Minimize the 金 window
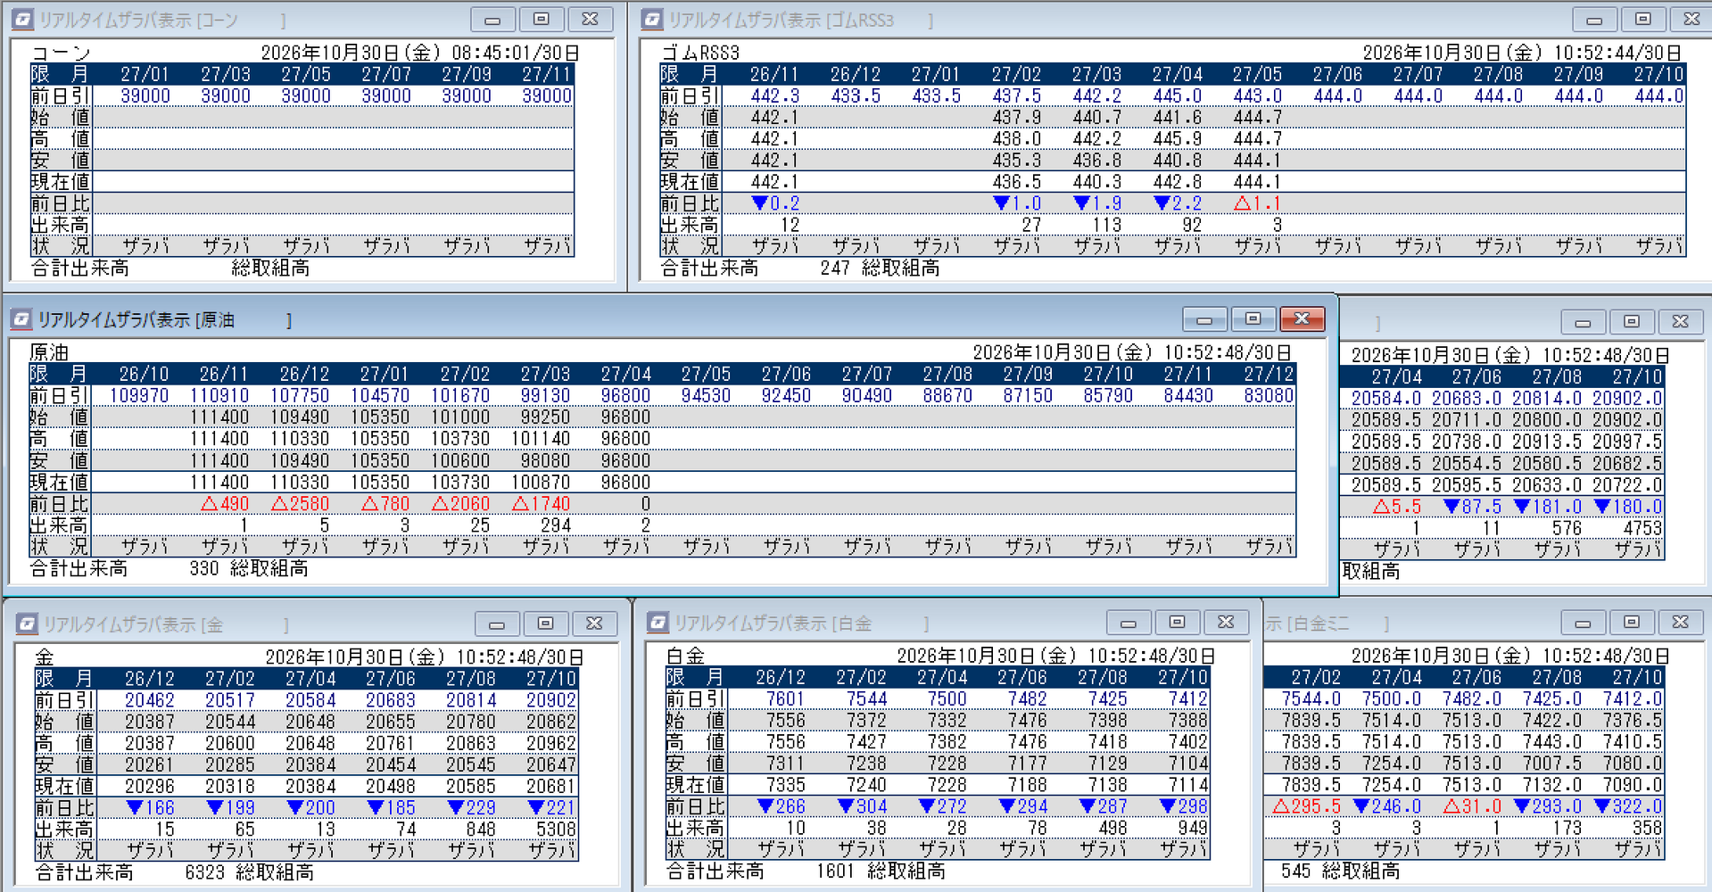 point(497,624)
